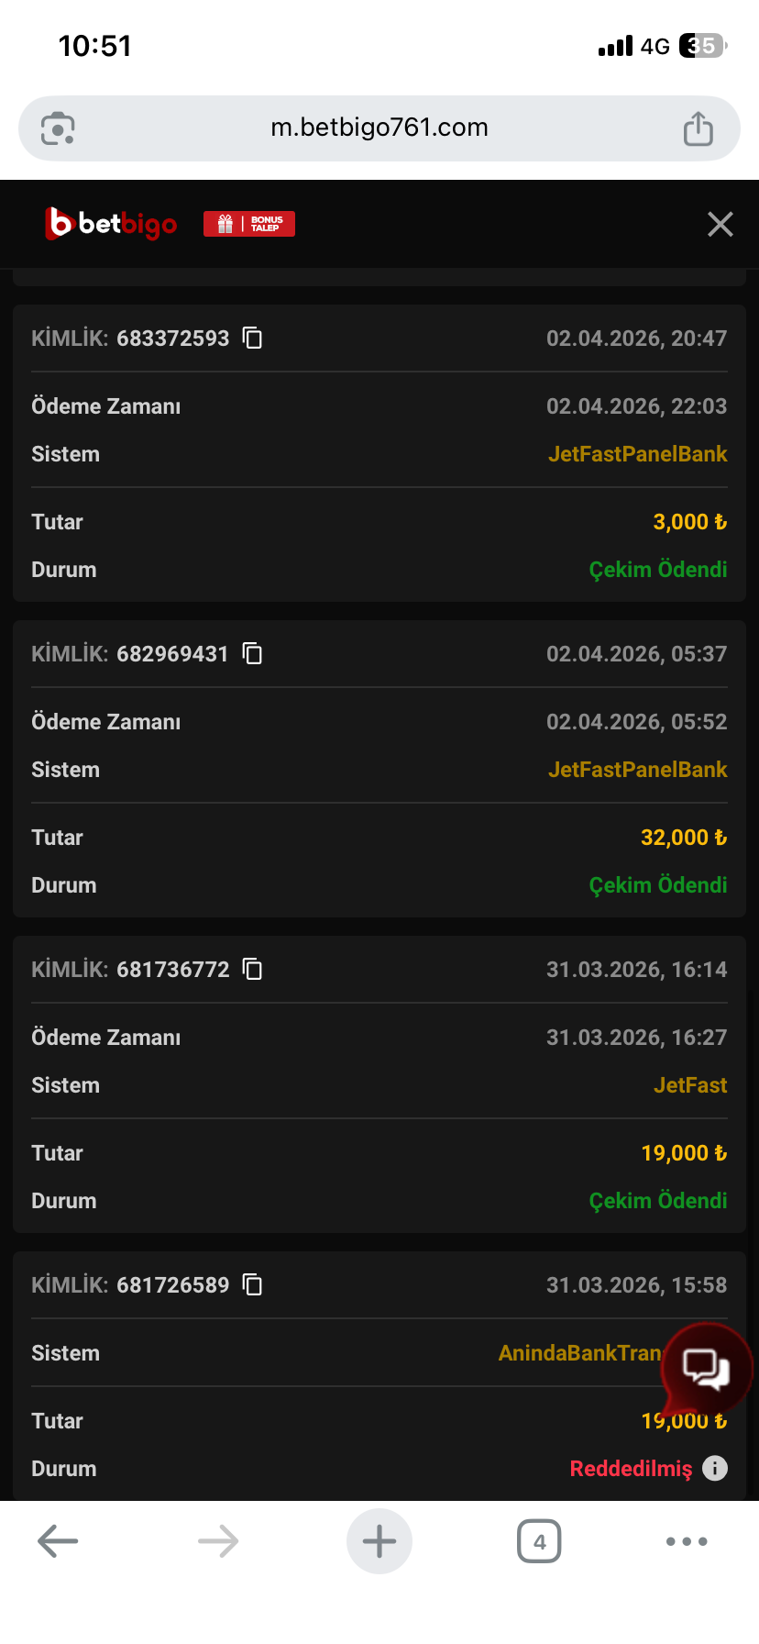Close the withdrawal history panel
Image resolution: width=759 pixels, height=1644 pixels.
coord(720,224)
